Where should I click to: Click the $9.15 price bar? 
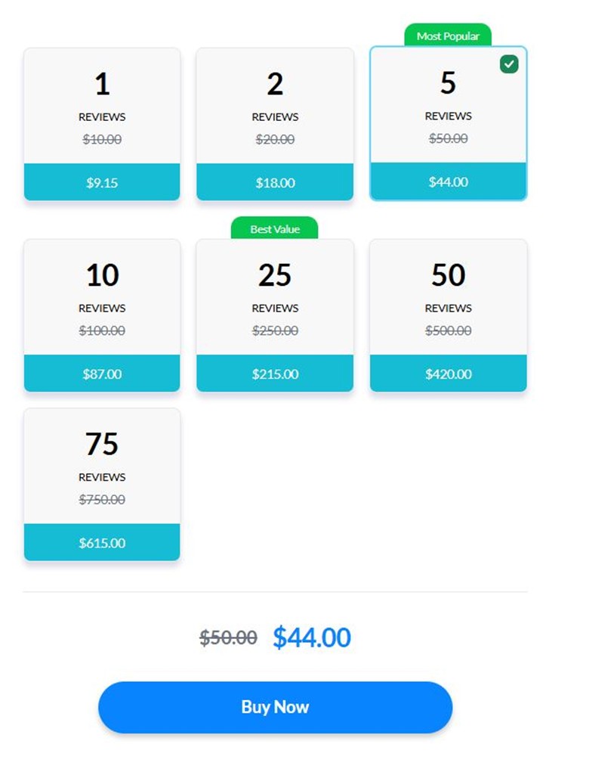pos(102,182)
